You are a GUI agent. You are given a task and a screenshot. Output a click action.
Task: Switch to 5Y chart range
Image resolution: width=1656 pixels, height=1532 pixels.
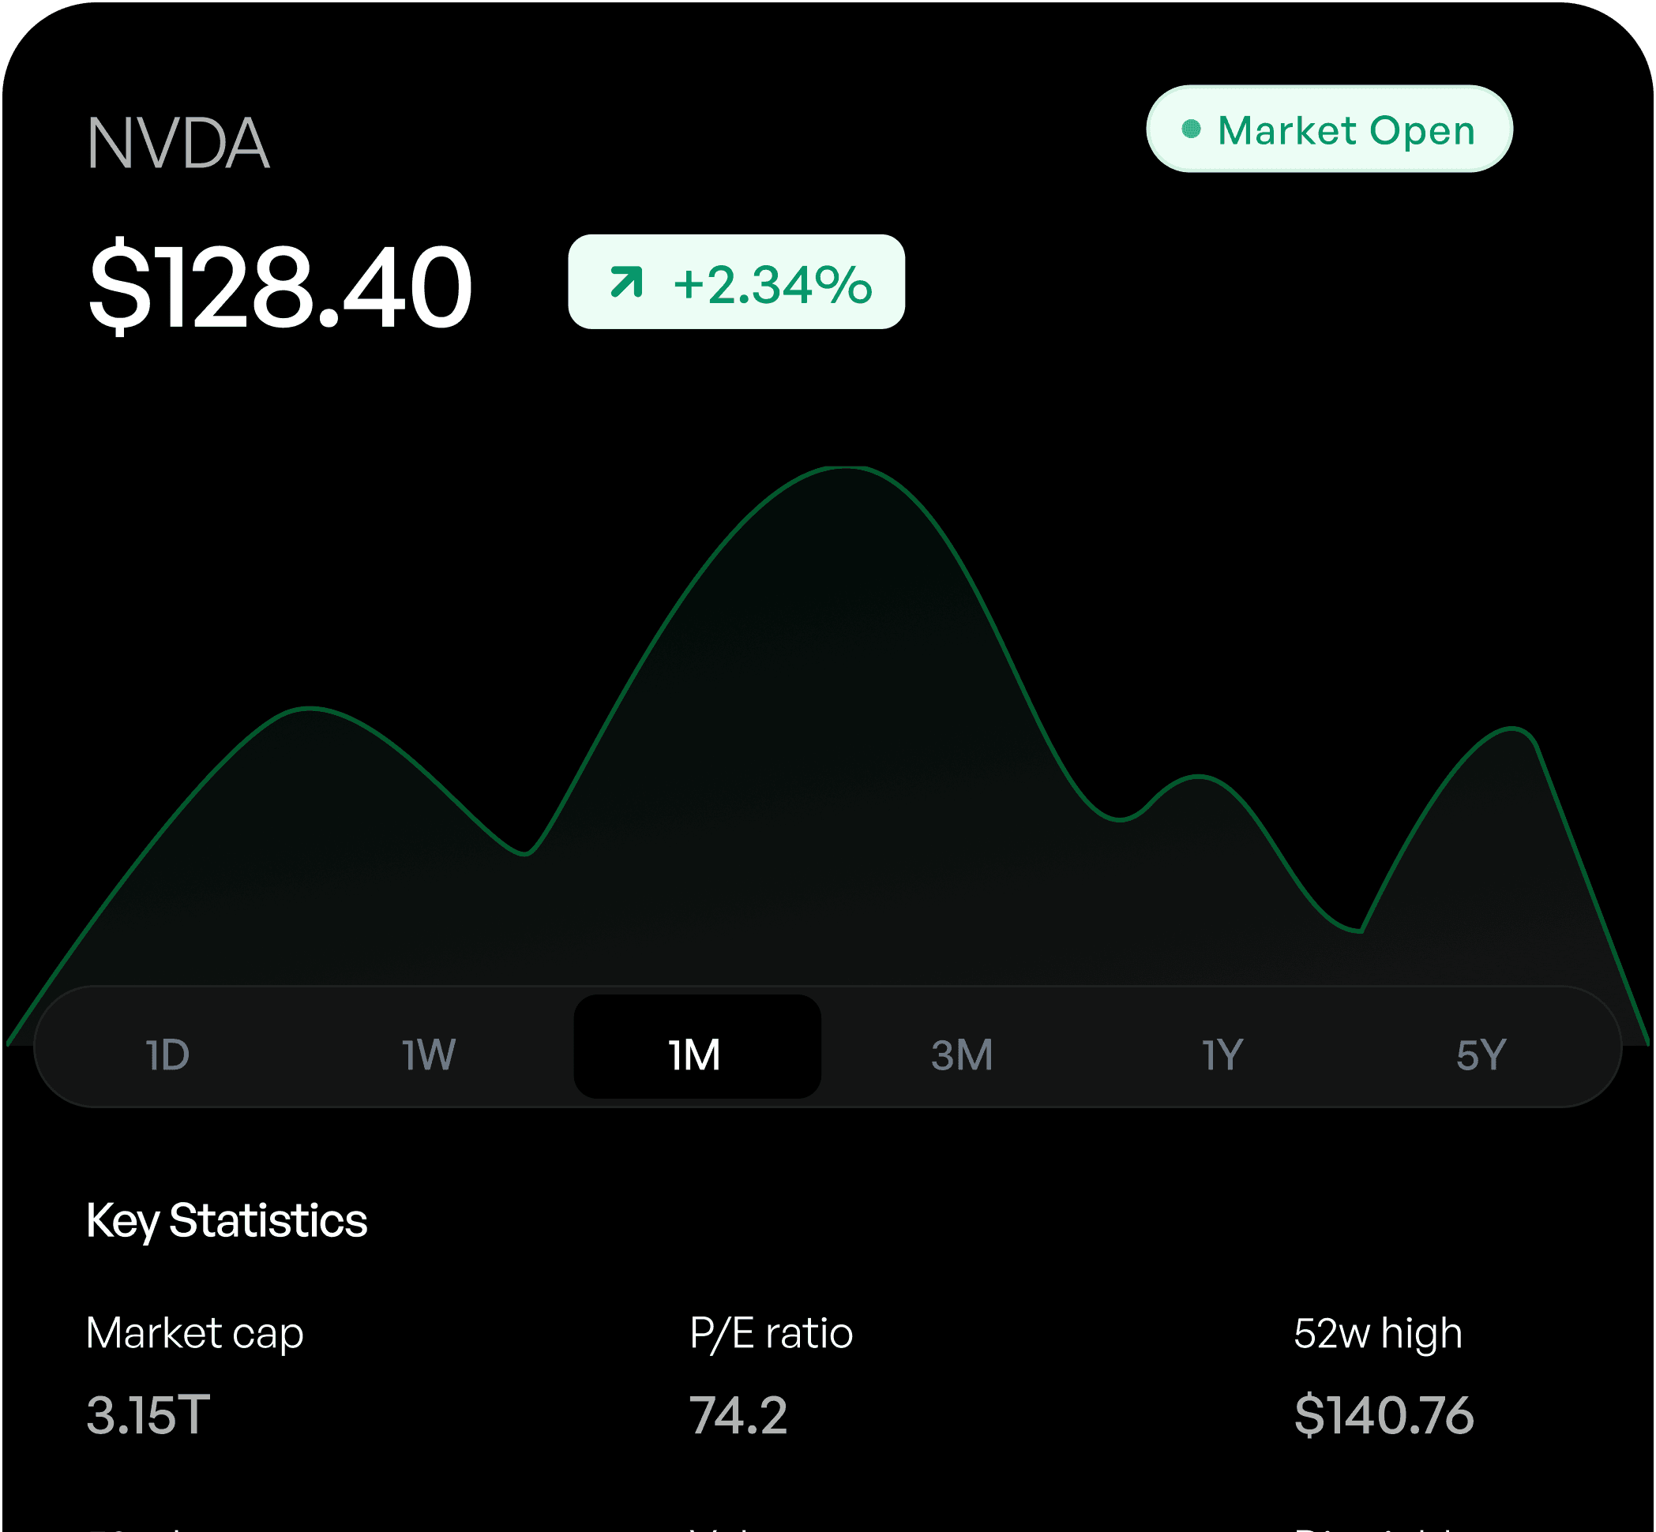coord(1481,1055)
